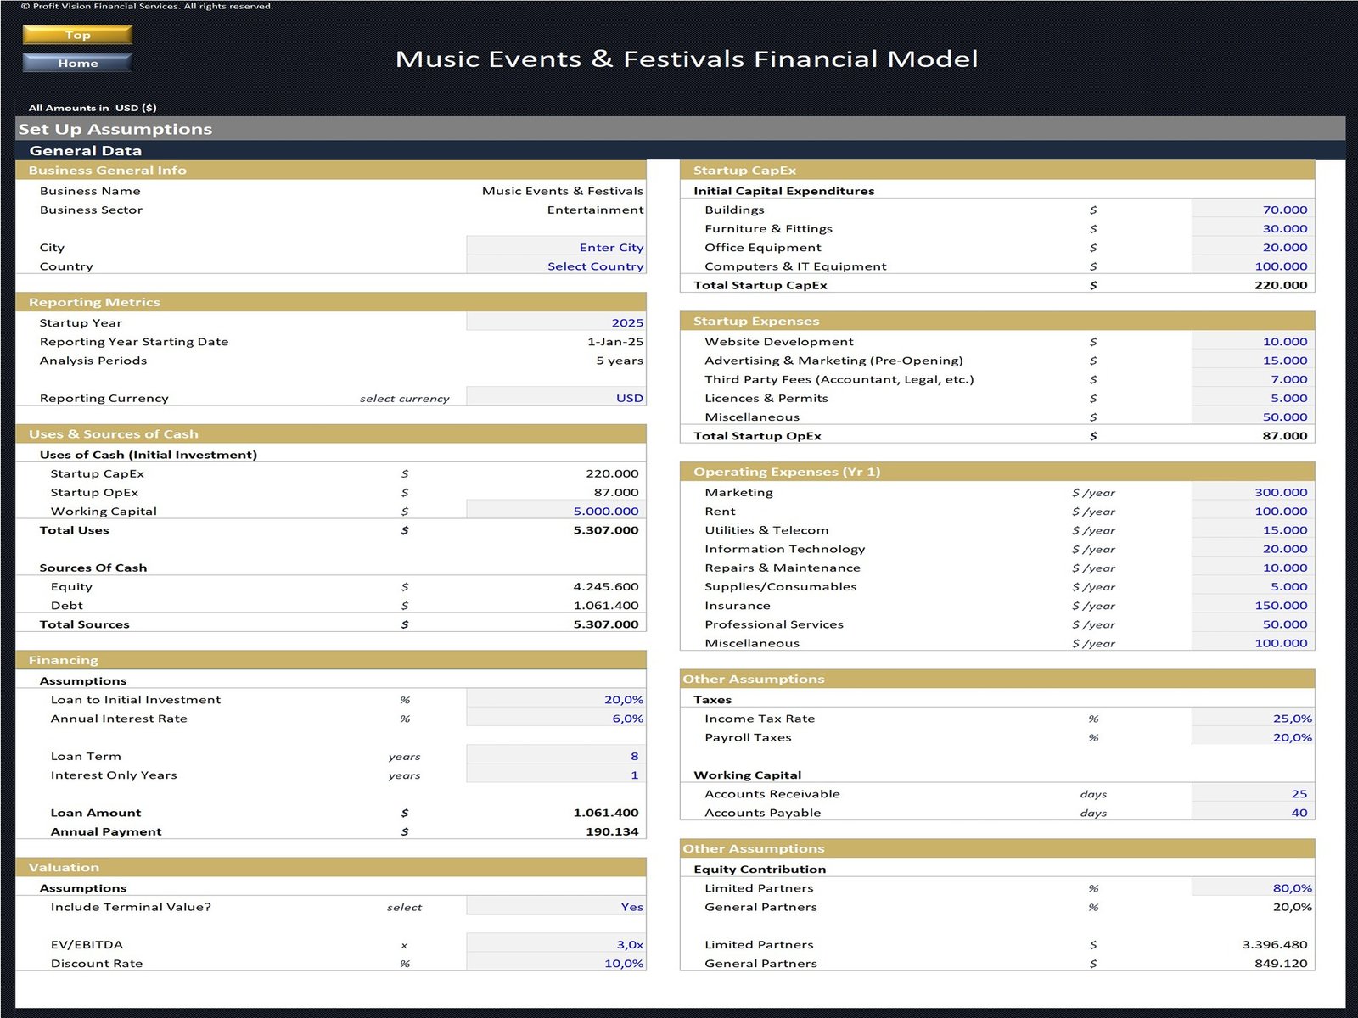1358x1018 pixels.
Task: Click the blue Home button
Action: coord(77,63)
